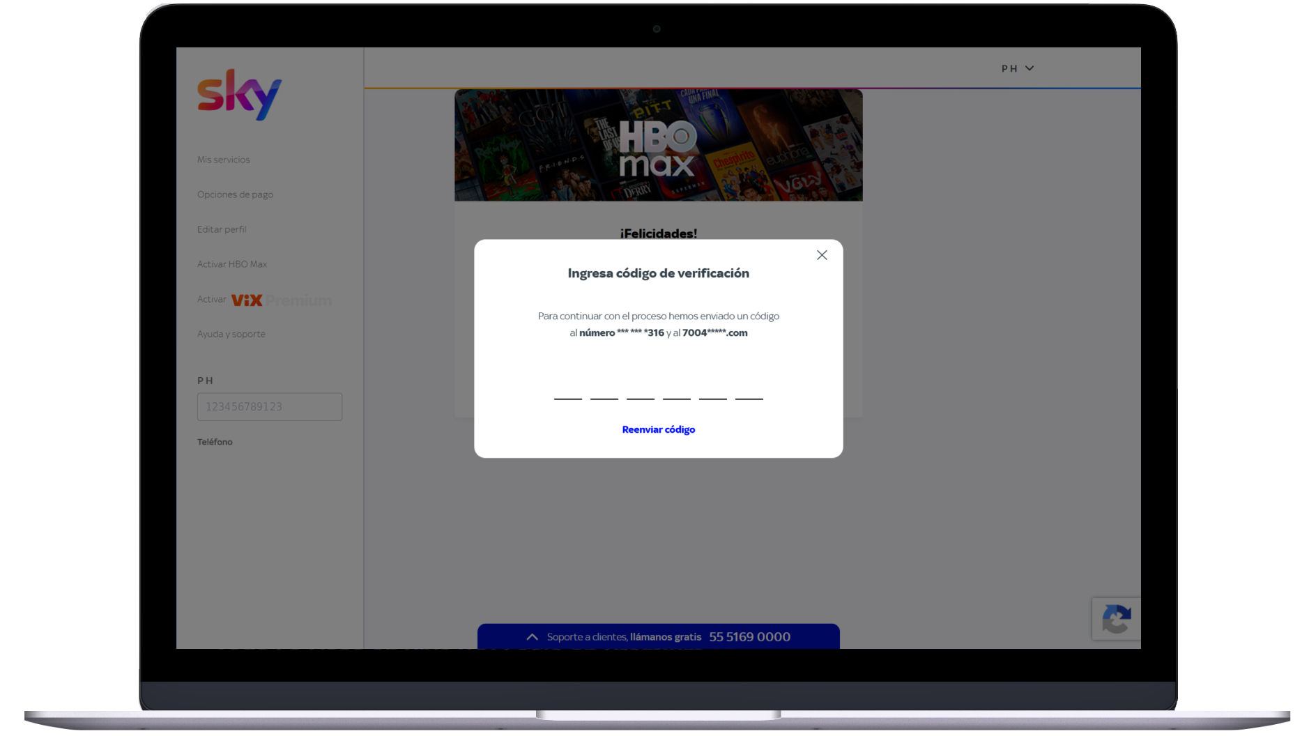Click the PH label above account number
Viewport: 1309px width, 736px height.
click(205, 381)
